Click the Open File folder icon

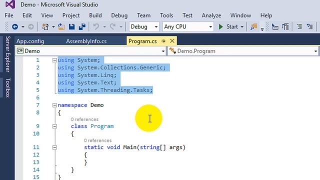click(x=61, y=26)
